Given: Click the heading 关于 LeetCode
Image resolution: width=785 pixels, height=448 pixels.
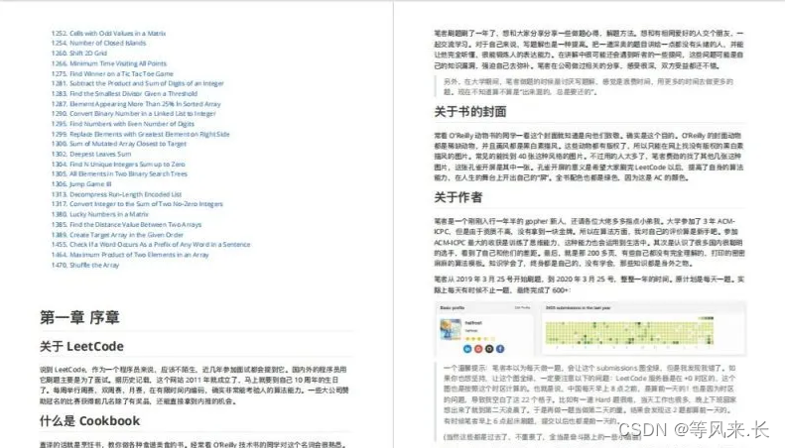Looking at the screenshot, I should pyautogui.click(x=81, y=347).
